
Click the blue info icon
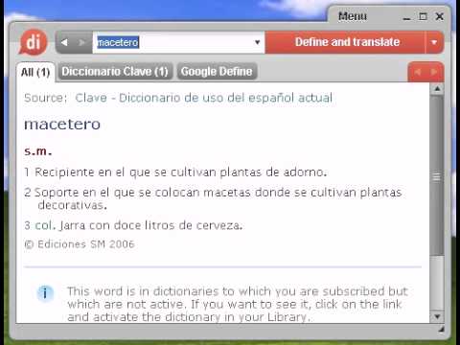tap(45, 292)
